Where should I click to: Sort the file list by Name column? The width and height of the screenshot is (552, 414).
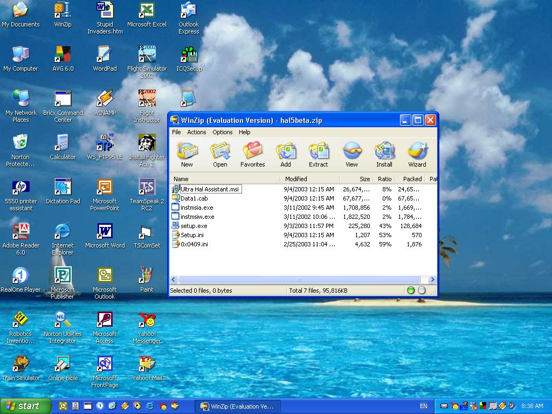pos(225,179)
